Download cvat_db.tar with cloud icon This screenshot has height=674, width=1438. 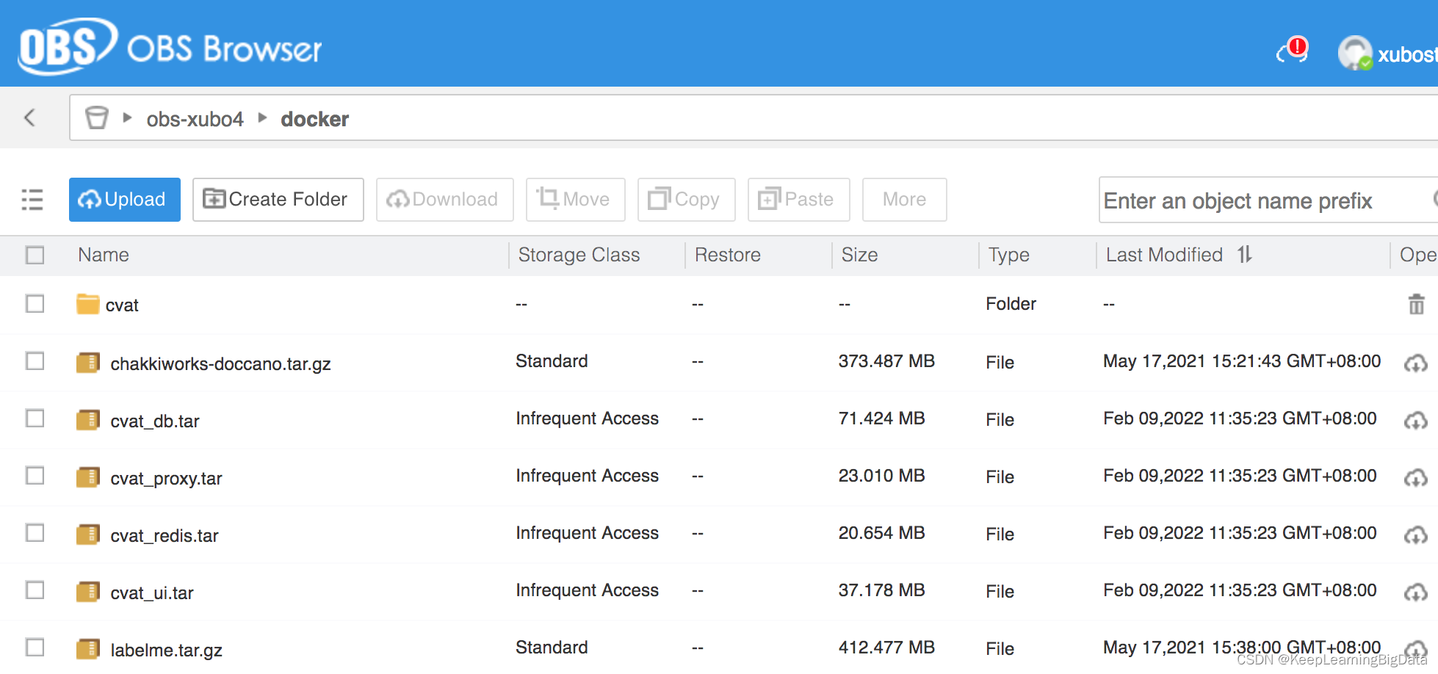[x=1415, y=420]
